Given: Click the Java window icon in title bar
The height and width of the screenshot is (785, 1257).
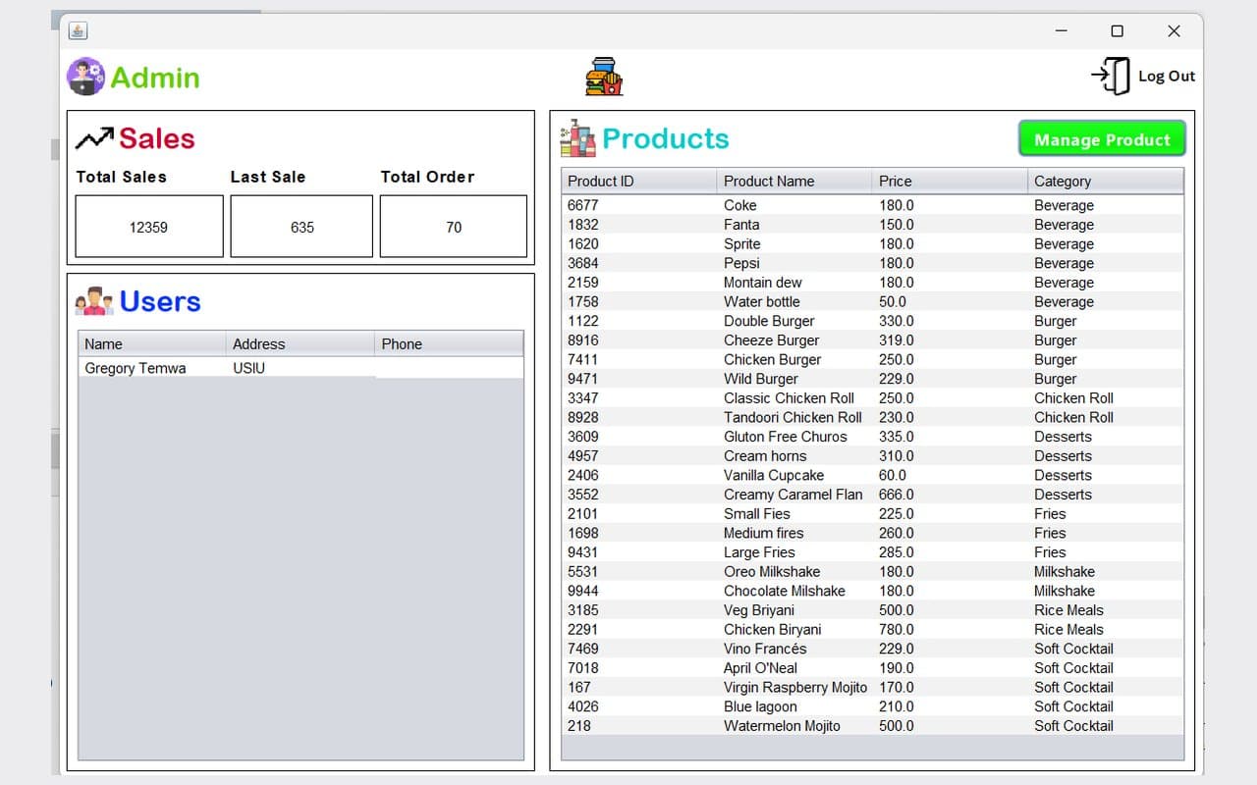Looking at the screenshot, I should tap(79, 30).
